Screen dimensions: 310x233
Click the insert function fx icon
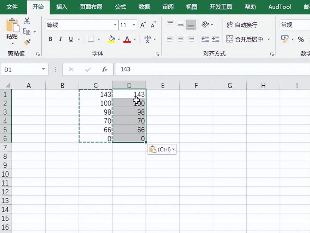(x=105, y=69)
